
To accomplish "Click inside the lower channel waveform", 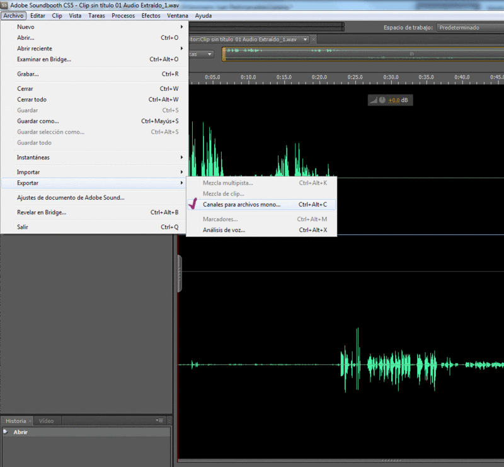I will pyautogui.click(x=341, y=365).
